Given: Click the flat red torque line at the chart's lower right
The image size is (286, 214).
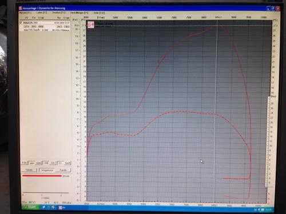Looking at the screenshot, I should 236,179.
